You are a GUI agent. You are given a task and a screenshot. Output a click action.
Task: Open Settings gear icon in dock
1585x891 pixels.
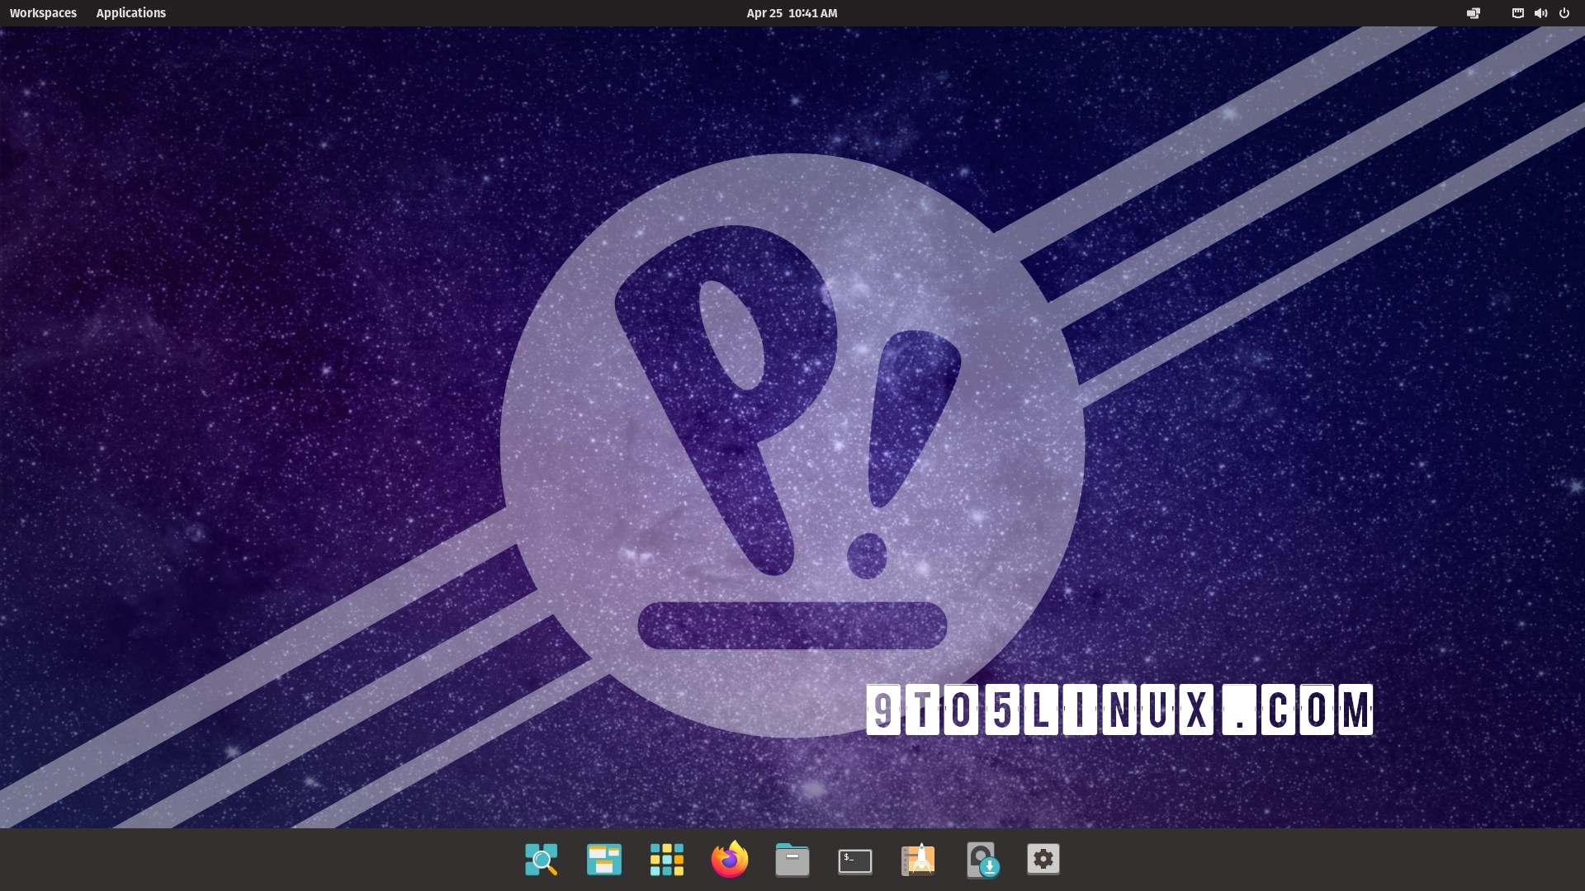[1043, 860]
